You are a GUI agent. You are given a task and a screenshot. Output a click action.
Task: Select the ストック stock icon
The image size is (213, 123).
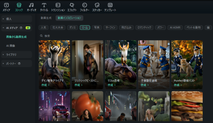pyautogui.click(x=19, y=5)
